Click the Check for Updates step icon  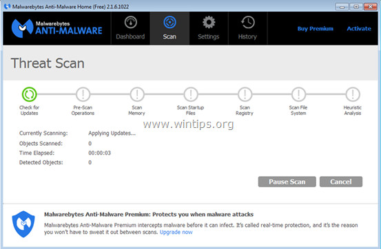(30, 94)
